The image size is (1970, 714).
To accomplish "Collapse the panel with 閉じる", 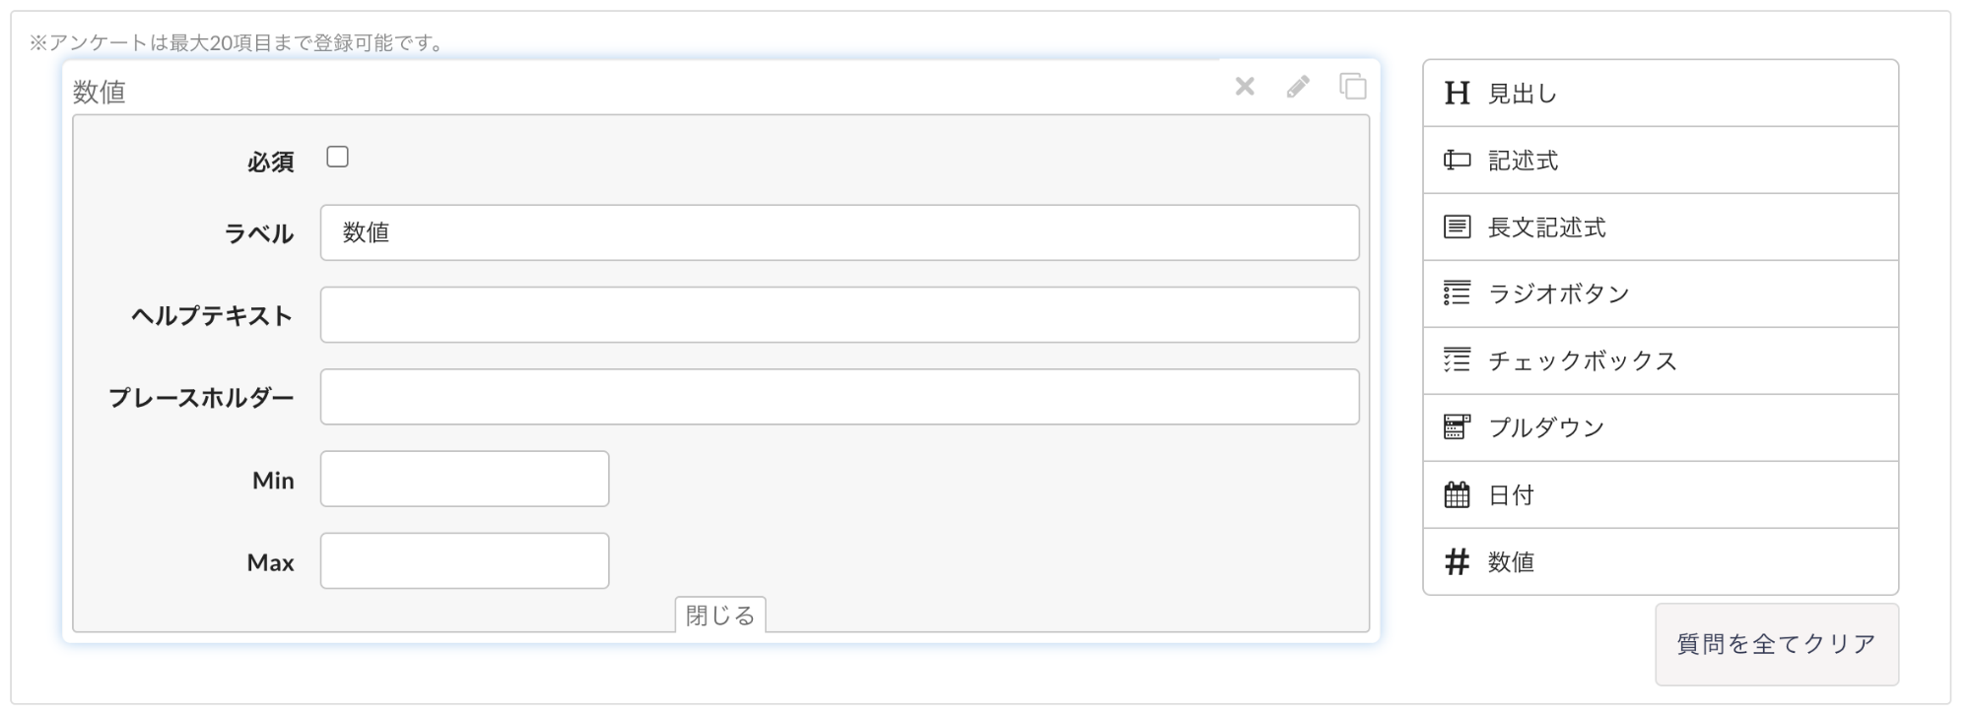I will (x=720, y=615).
